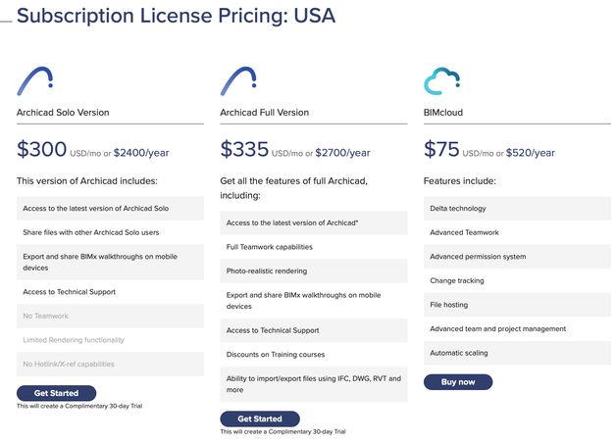Select the BIMcloud product title
This screenshot has width=616, height=443.
tap(443, 113)
